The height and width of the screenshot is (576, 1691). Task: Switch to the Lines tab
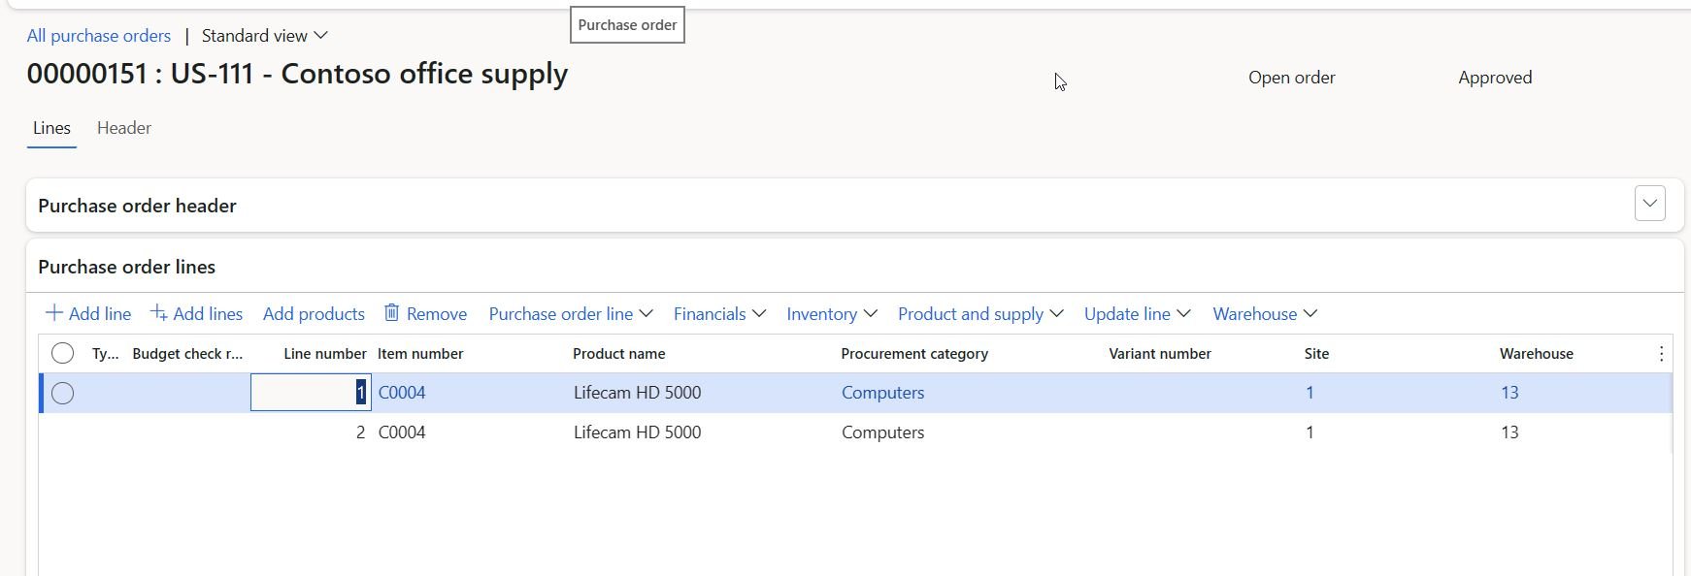(51, 128)
